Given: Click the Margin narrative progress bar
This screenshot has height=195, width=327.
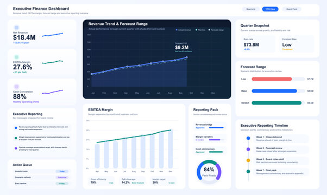Looking at the screenshot, I should click(x=216, y=140).
